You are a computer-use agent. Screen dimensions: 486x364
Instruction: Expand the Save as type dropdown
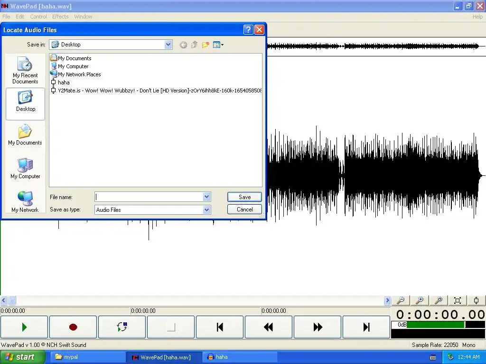point(207,210)
